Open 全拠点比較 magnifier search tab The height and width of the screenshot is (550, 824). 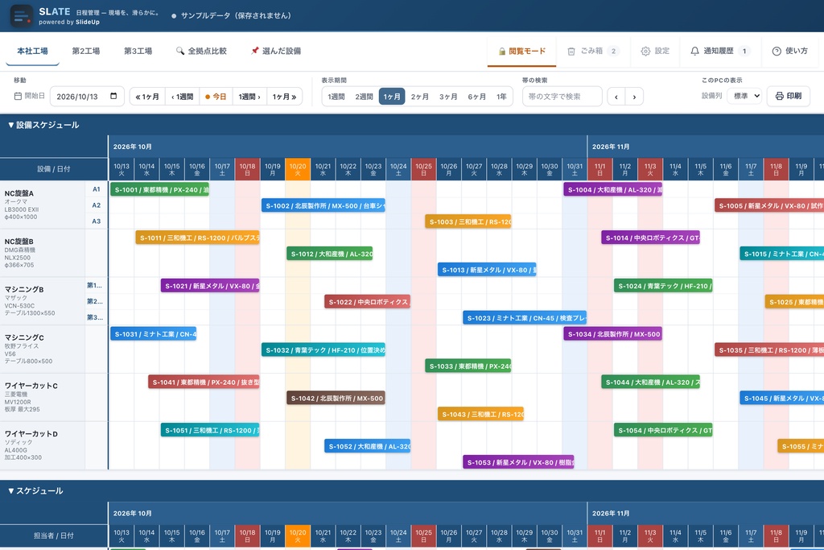click(202, 51)
